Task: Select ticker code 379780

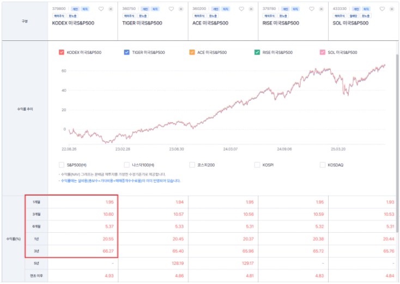Action: 269,9
